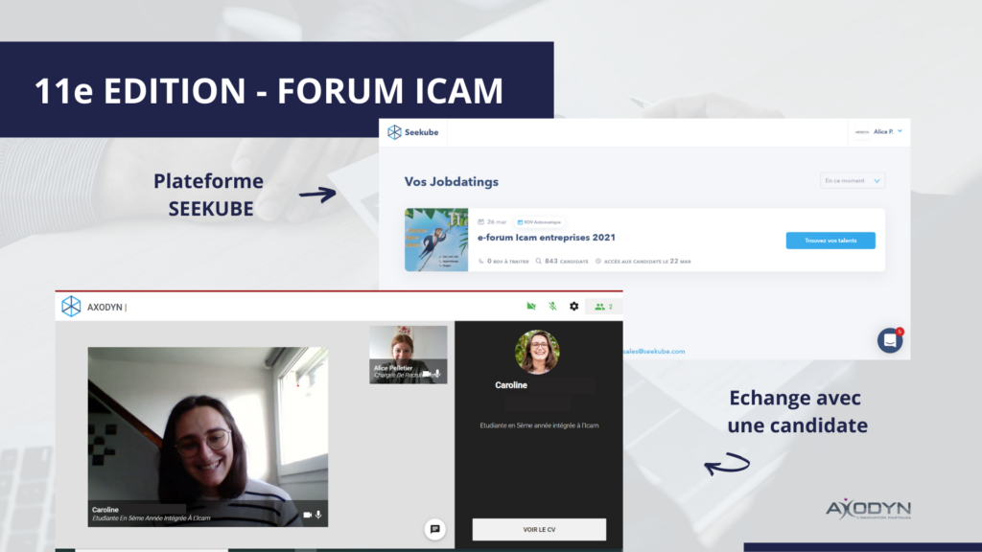Click the Seekube logo in the header

pyautogui.click(x=412, y=132)
